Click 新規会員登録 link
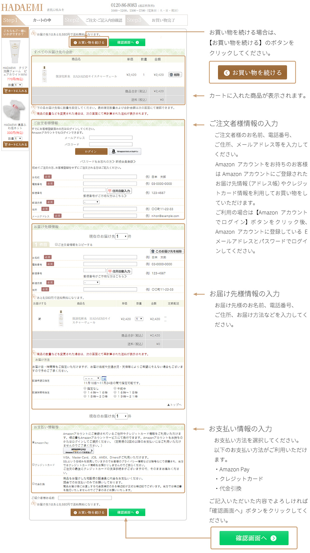Image resolution: width=310 pixels, height=553 pixels. click(126, 162)
